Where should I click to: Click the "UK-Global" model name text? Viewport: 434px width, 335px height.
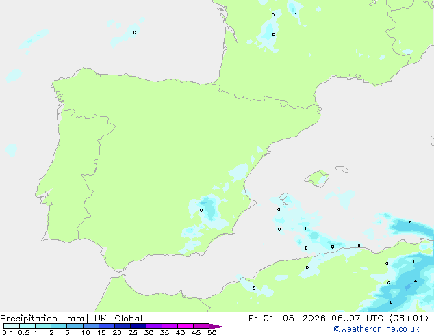tap(118, 319)
